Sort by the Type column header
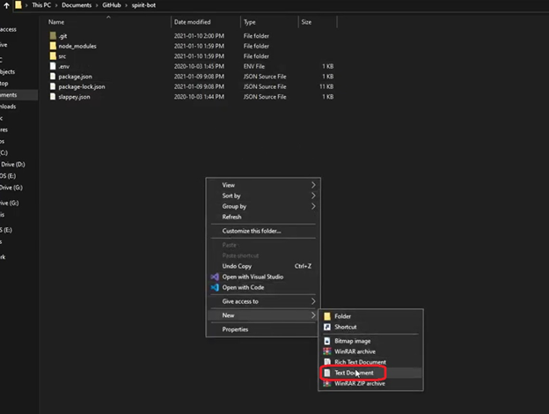This screenshot has width=549, height=414. click(x=250, y=22)
